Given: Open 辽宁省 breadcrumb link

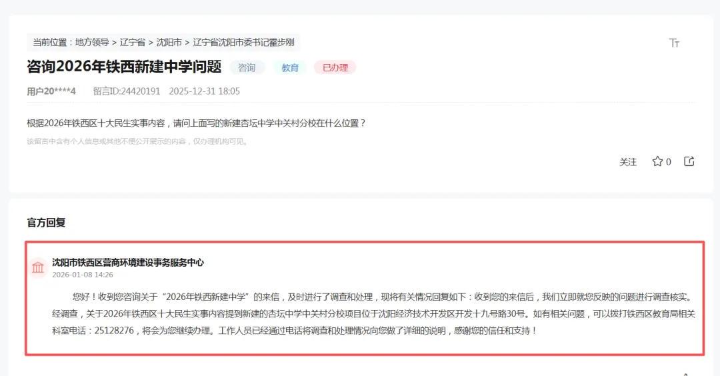Looking at the screenshot, I should [x=133, y=43].
